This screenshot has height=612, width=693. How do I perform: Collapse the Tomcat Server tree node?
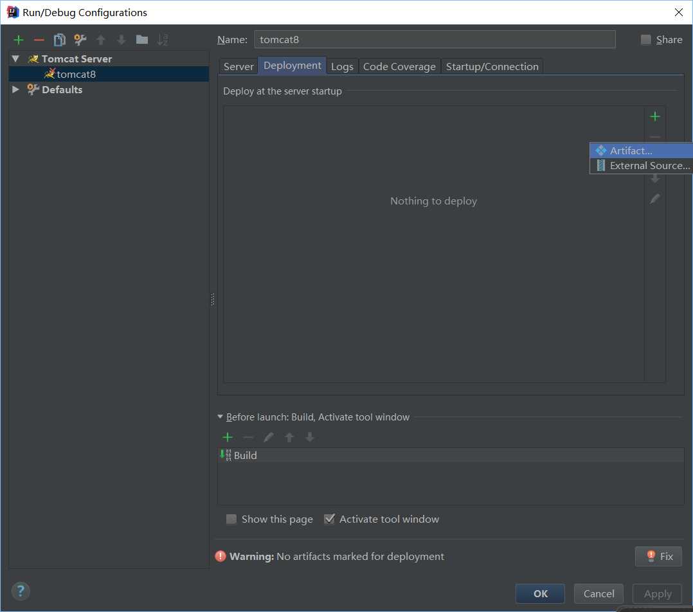click(15, 59)
